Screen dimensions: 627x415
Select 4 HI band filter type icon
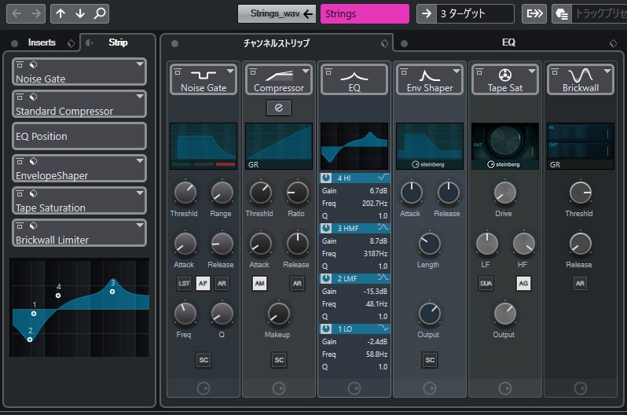pos(383,178)
